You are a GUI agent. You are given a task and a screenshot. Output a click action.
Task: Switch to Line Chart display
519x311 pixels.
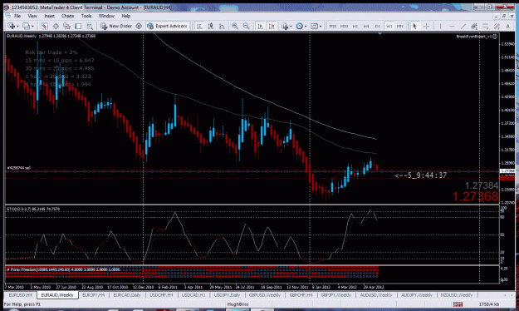(222, 26)
